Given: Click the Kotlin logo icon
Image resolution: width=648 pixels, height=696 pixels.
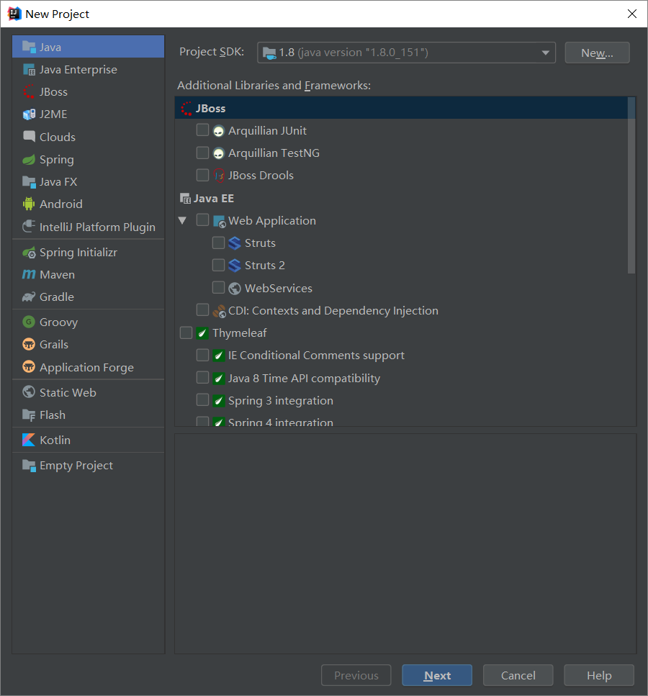Looking at the screenshot, I should (29, 440).
